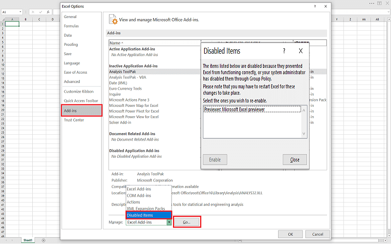Click Enable in Disabled Items dialog
The image size is (391, 244).
(x=215, y=160)
